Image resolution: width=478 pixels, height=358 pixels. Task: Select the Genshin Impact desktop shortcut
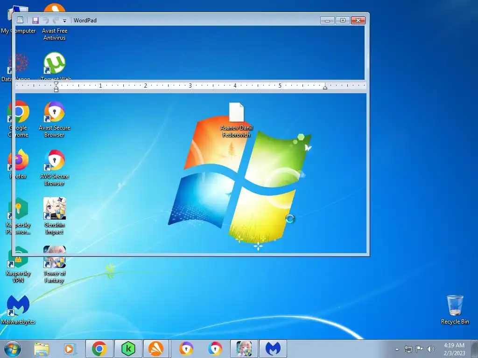tap(54, 216)
